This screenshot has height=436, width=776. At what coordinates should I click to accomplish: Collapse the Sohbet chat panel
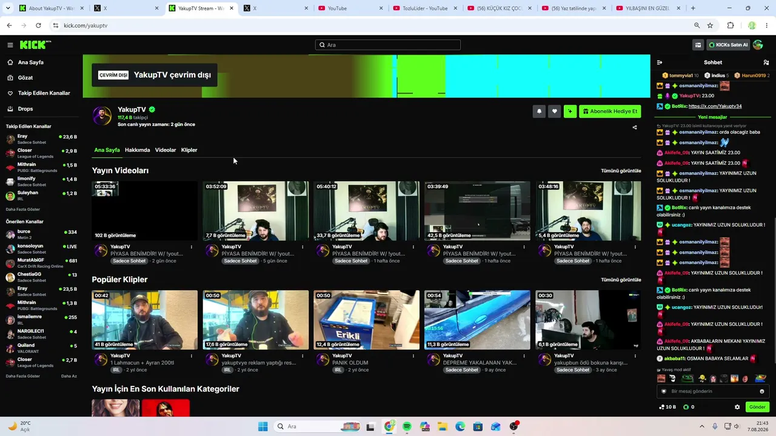pos(660,62)
